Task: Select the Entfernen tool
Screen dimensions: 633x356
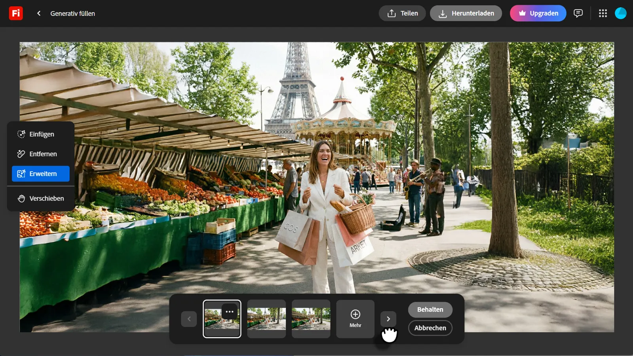Action: click(x=41, y=154)
